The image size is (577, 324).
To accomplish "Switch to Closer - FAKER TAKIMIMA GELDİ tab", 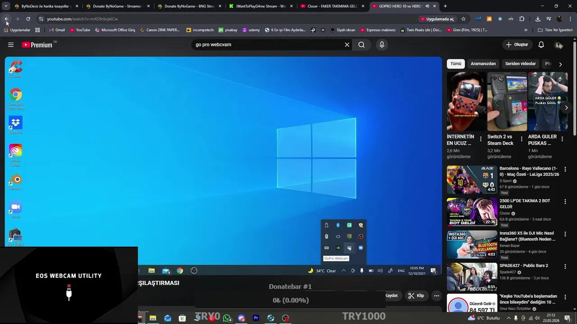I will click(332, 6).
